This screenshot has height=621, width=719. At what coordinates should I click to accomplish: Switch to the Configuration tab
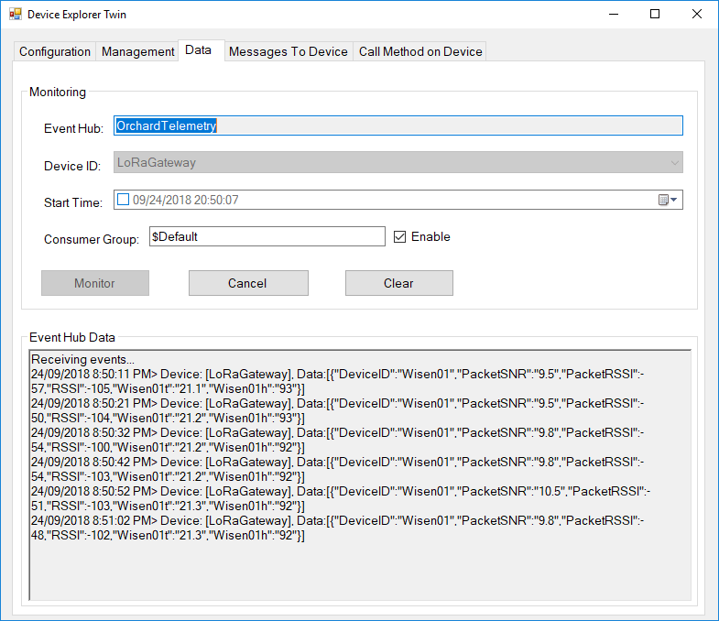[55, 52]
